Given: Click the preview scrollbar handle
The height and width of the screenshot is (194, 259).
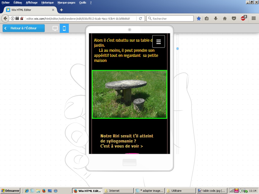Looking at the screenshot, I should tap(177, 49).
